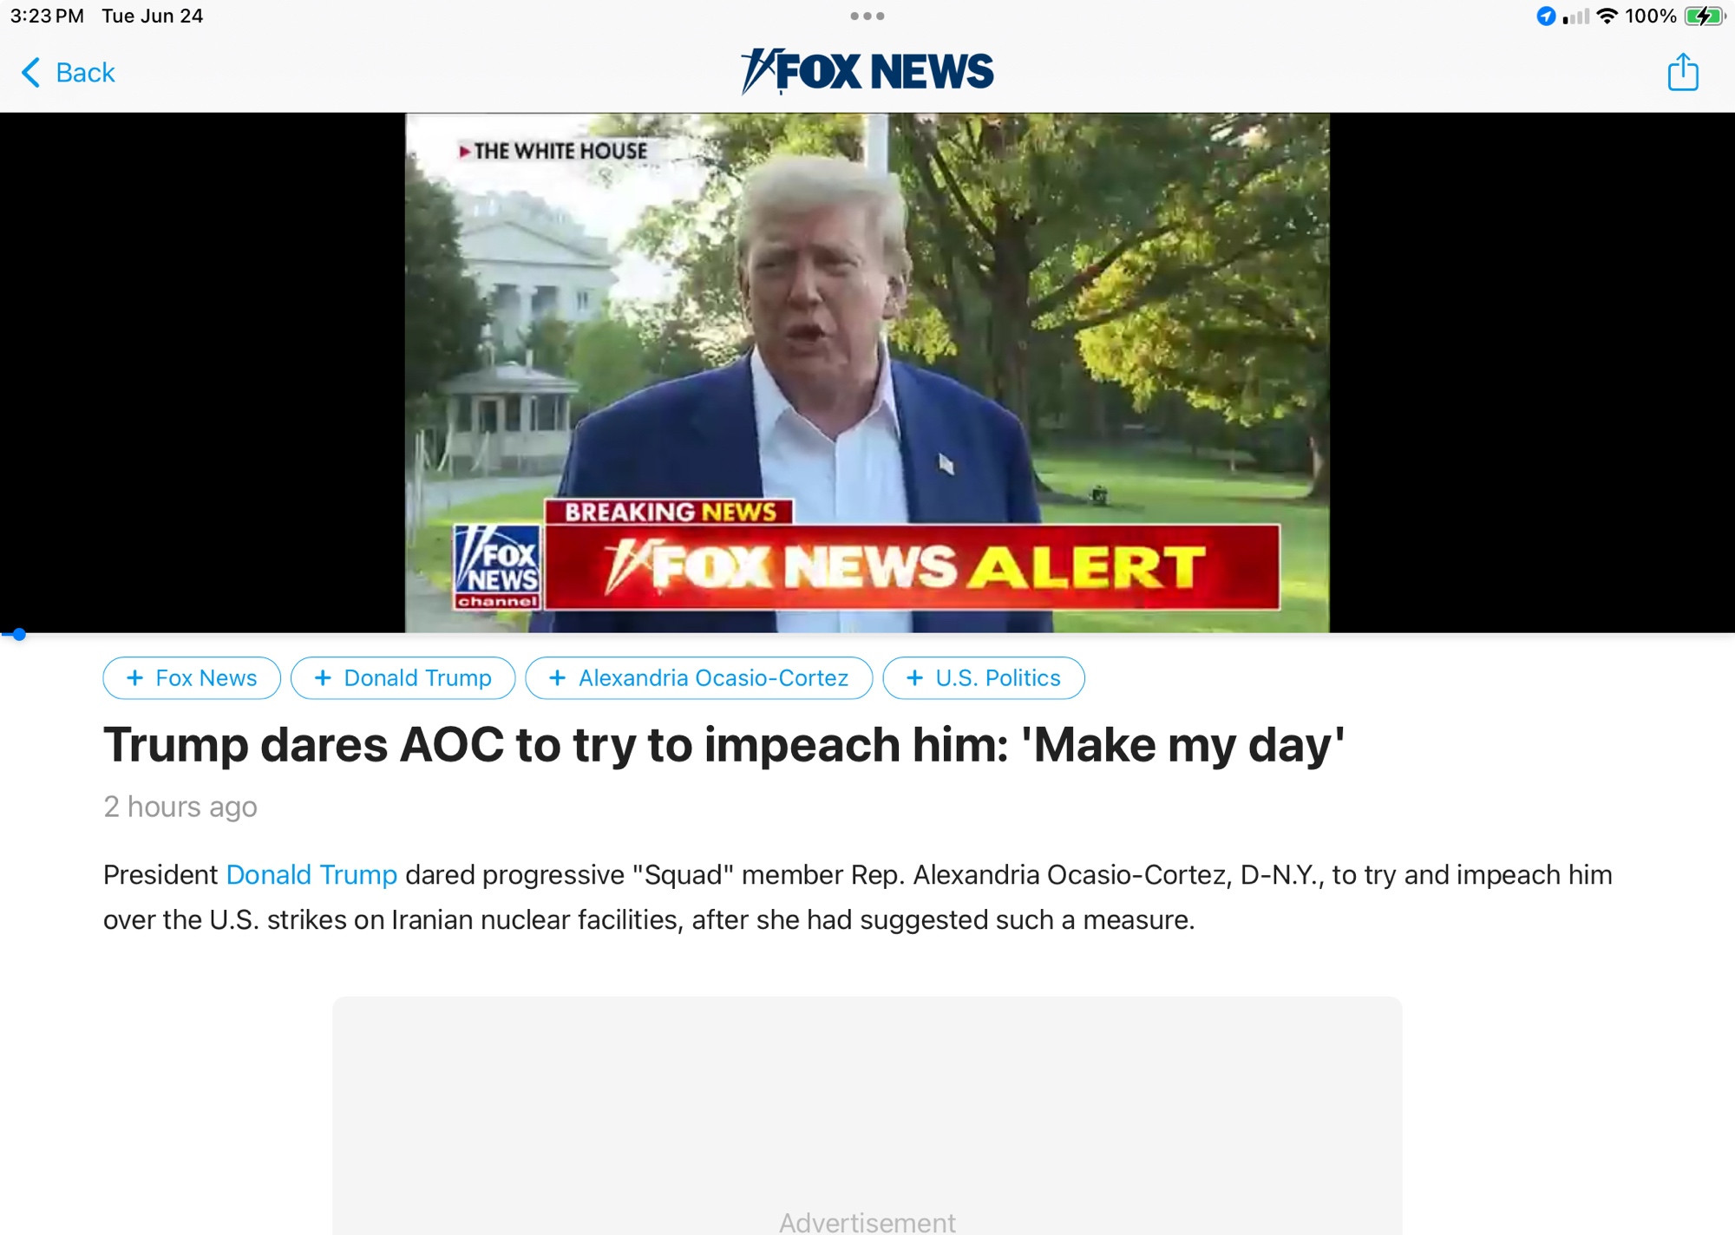Tap the share icon at top right
The image size is (1735, 1235).
coord(1683,72)
